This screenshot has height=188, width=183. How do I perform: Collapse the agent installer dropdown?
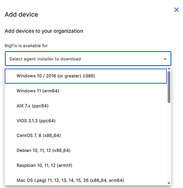coord(88,58)
